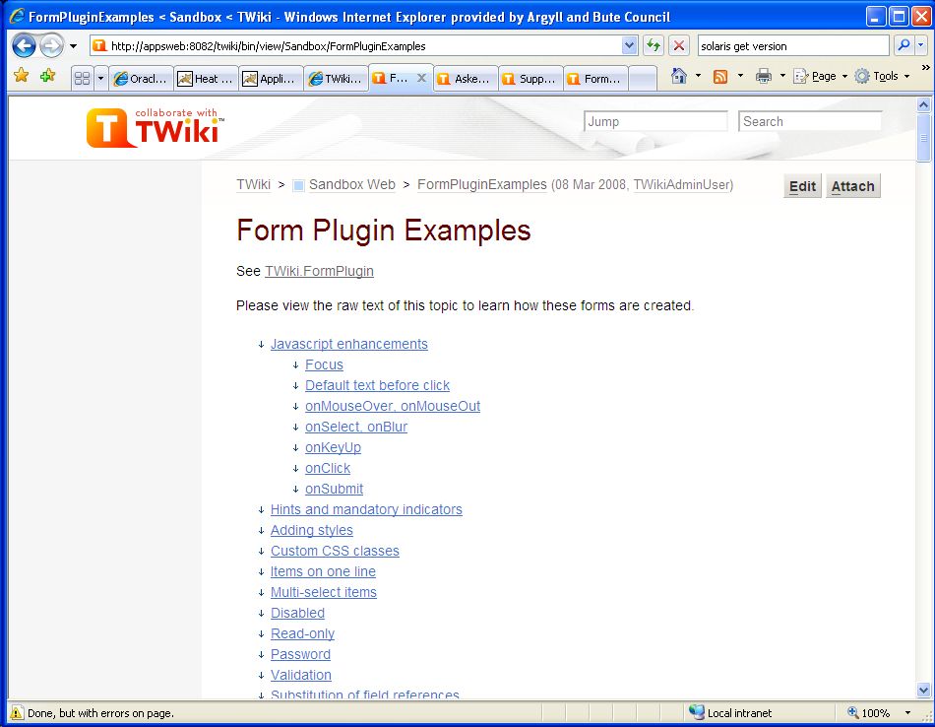Open the Tools menu dropdown
Viewport: 935px width, 727px height.
pyautogui.click(x=883, y=76)
